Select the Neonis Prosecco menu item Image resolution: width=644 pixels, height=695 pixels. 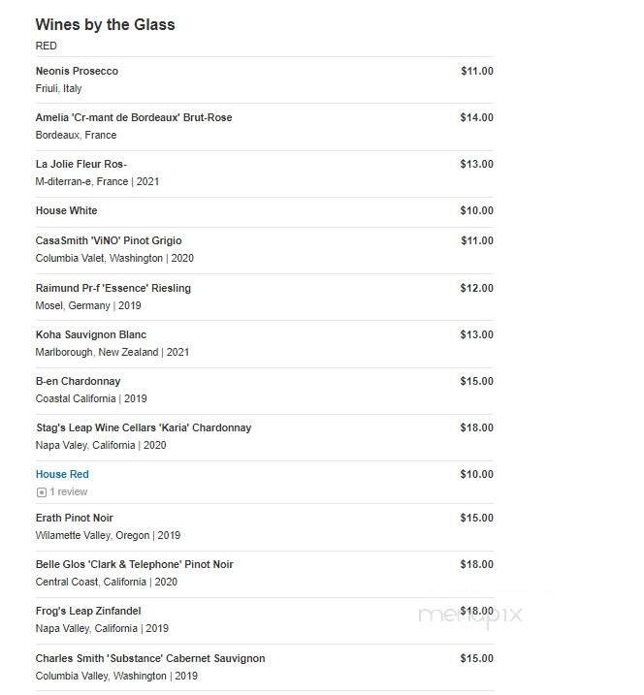click(x=77, y=71)
